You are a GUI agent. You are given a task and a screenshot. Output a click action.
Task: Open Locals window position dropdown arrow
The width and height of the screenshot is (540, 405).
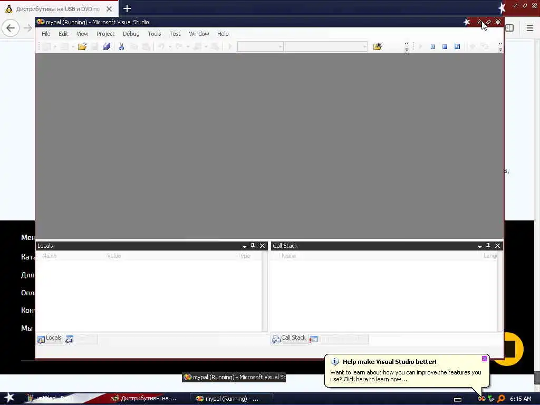pos(245,246)
